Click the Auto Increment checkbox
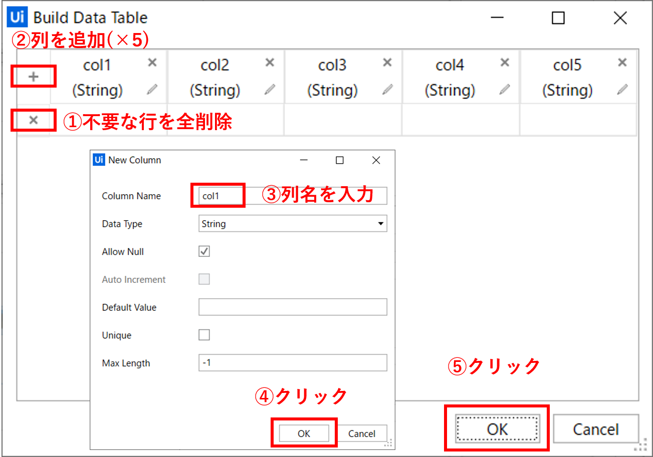The width and height of the screenshot is (653, 457). (204, 279)
